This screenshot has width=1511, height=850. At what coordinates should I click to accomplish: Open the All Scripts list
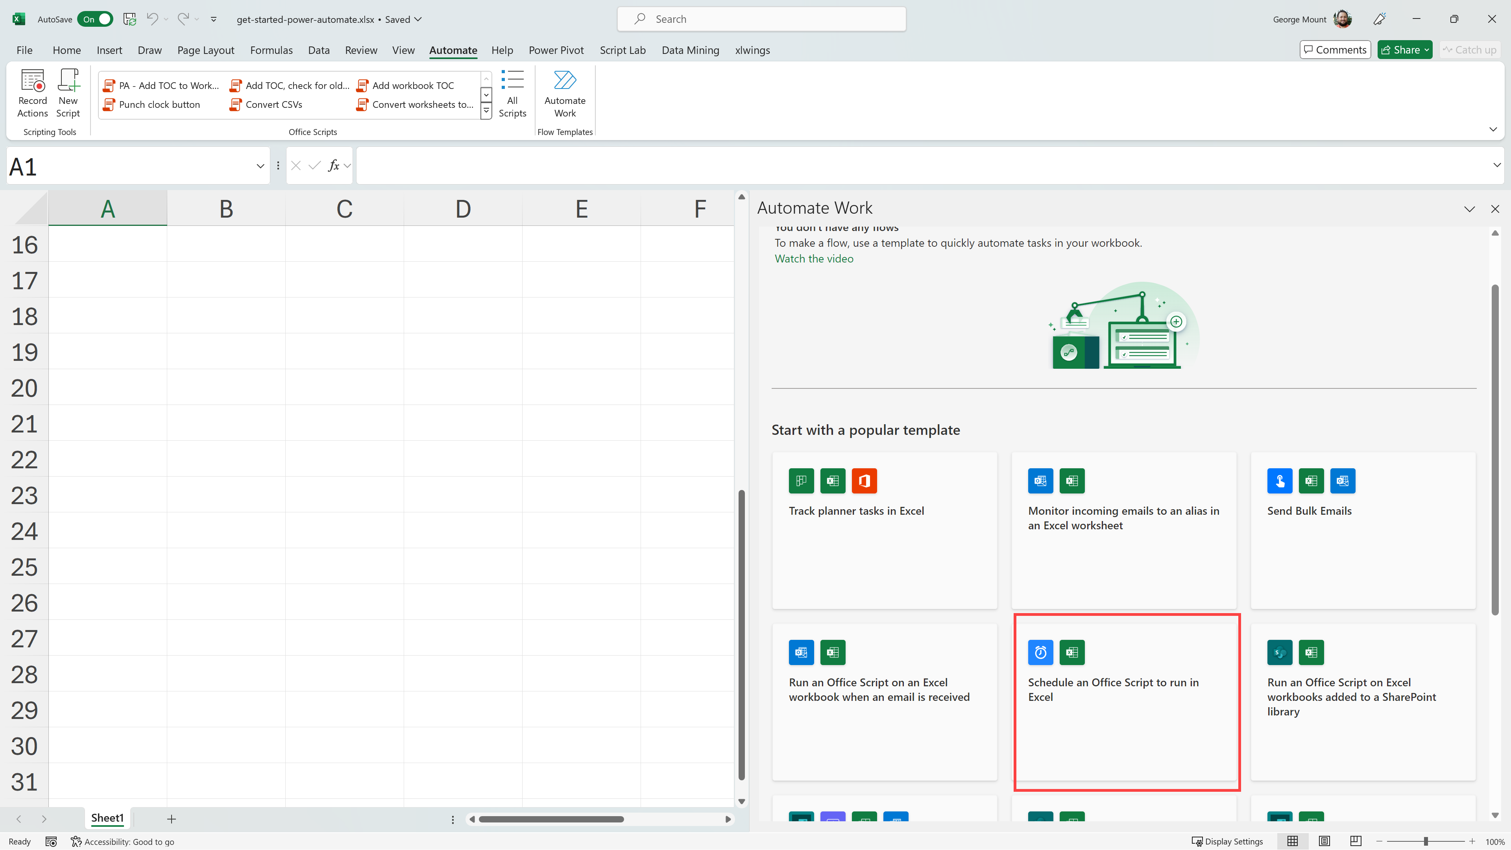click(x=512, y=93)
